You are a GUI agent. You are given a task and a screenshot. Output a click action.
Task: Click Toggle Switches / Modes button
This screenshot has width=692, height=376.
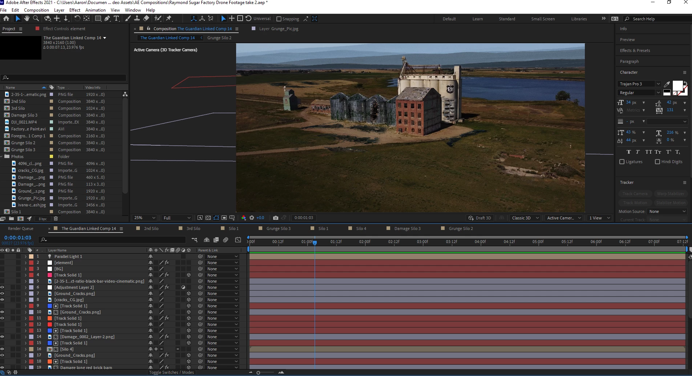171,372
